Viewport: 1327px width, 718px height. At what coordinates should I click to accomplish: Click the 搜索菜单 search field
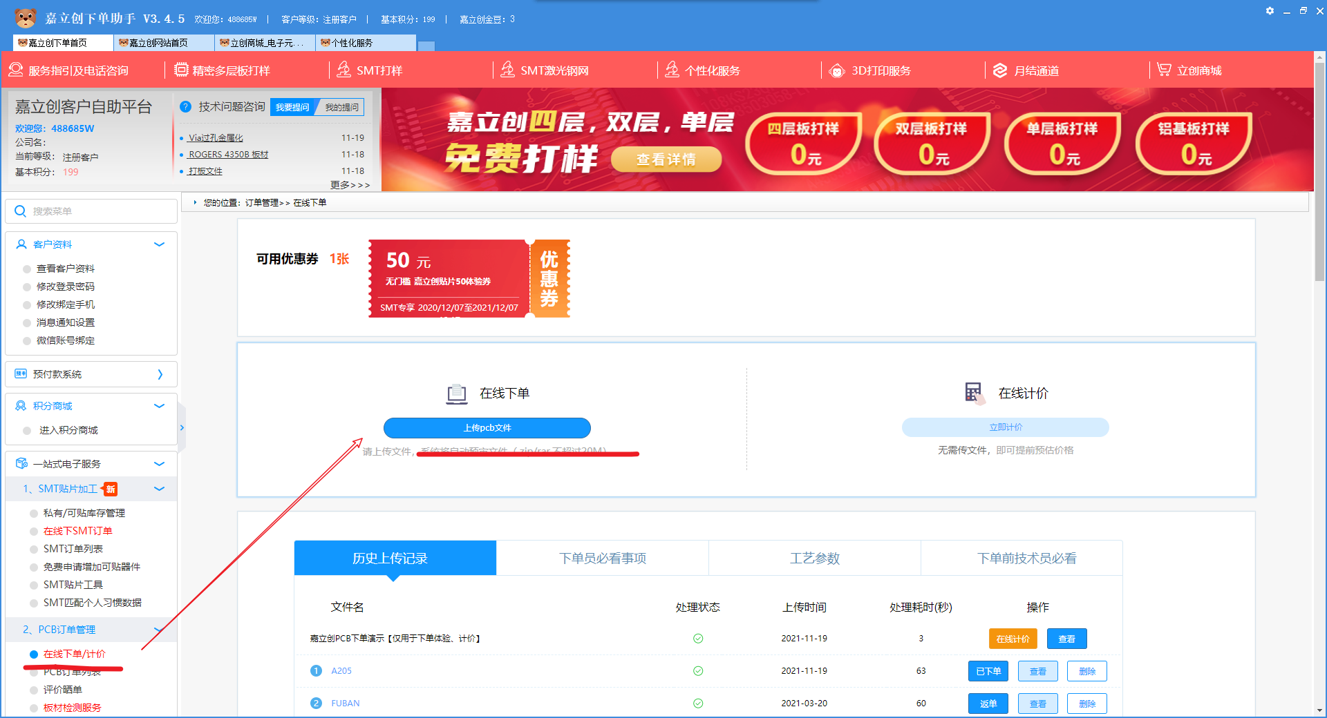click(x=91, y=211)
